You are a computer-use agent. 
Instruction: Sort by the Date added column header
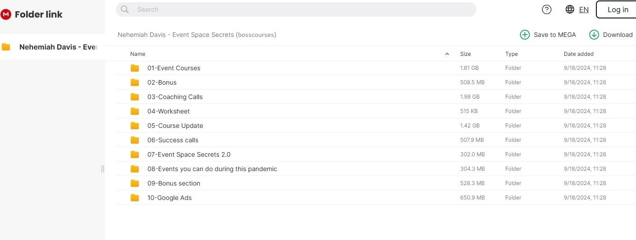coord(578,54)
